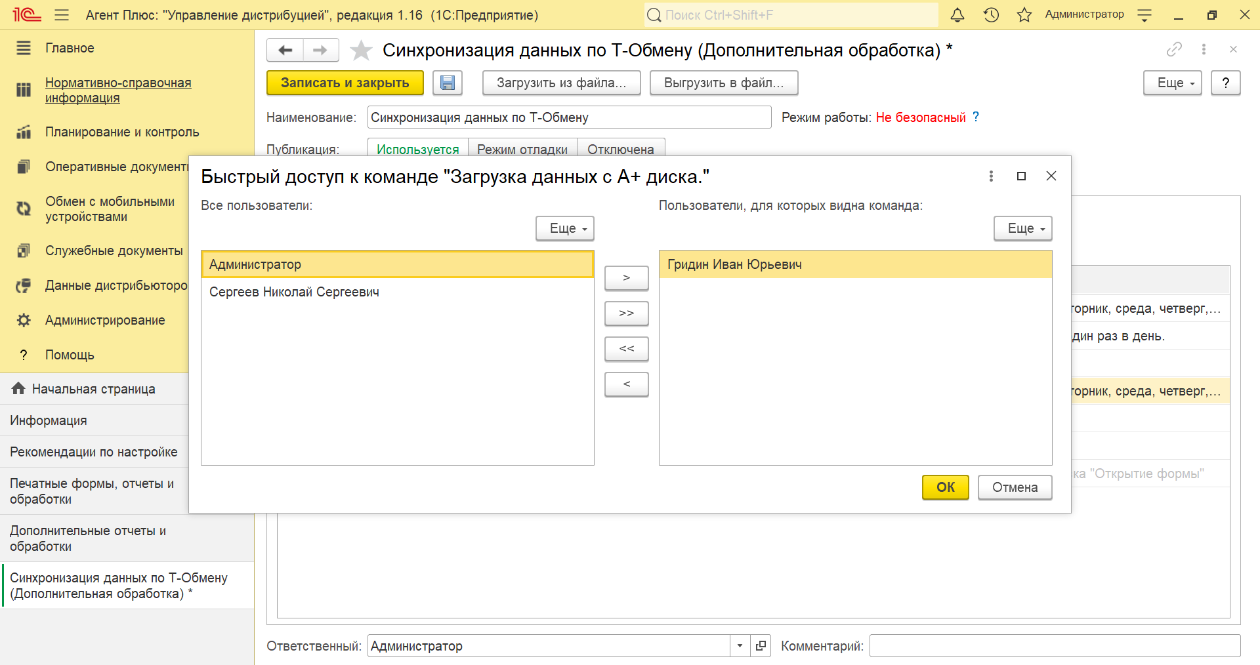Screen dimensions: 1260x665
Task: Click the 1C logo icon
Action: [x=27, y=14]
